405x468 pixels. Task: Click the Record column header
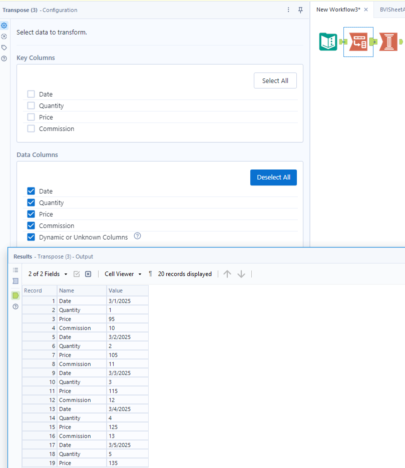pos(40,290)
